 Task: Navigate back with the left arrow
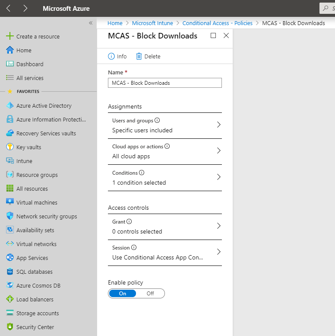click(8, 8)
